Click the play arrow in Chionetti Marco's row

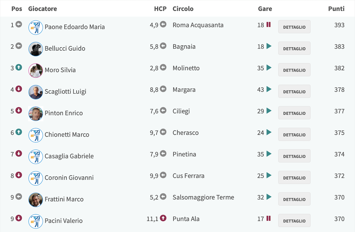[269, 132]
